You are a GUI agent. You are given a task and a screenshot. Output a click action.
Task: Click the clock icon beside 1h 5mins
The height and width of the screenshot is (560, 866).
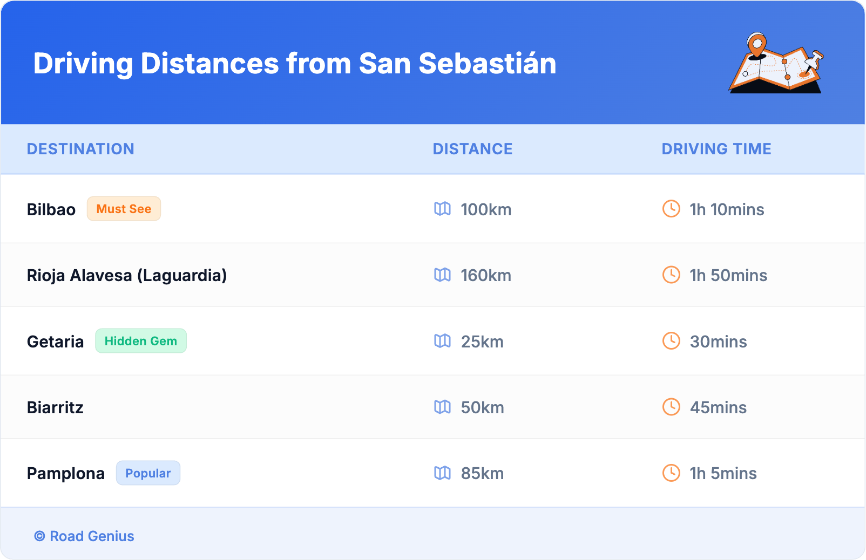coord(671,473)
